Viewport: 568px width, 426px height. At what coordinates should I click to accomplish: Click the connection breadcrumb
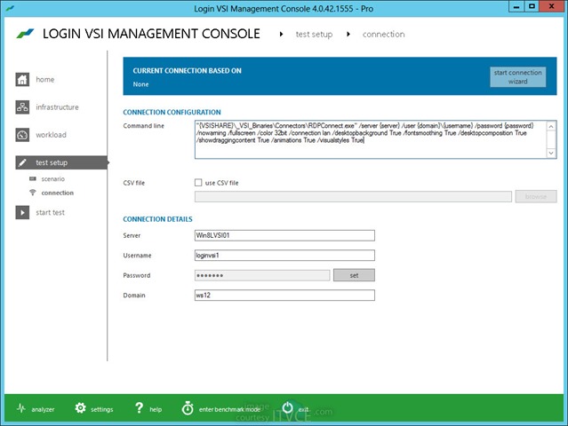384,35
